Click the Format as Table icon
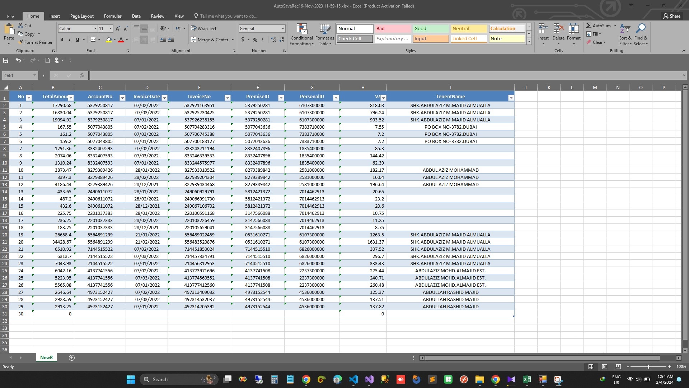 coord(325,29)
